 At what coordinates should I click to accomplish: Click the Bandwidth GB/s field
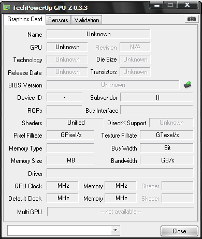point(167,160)
